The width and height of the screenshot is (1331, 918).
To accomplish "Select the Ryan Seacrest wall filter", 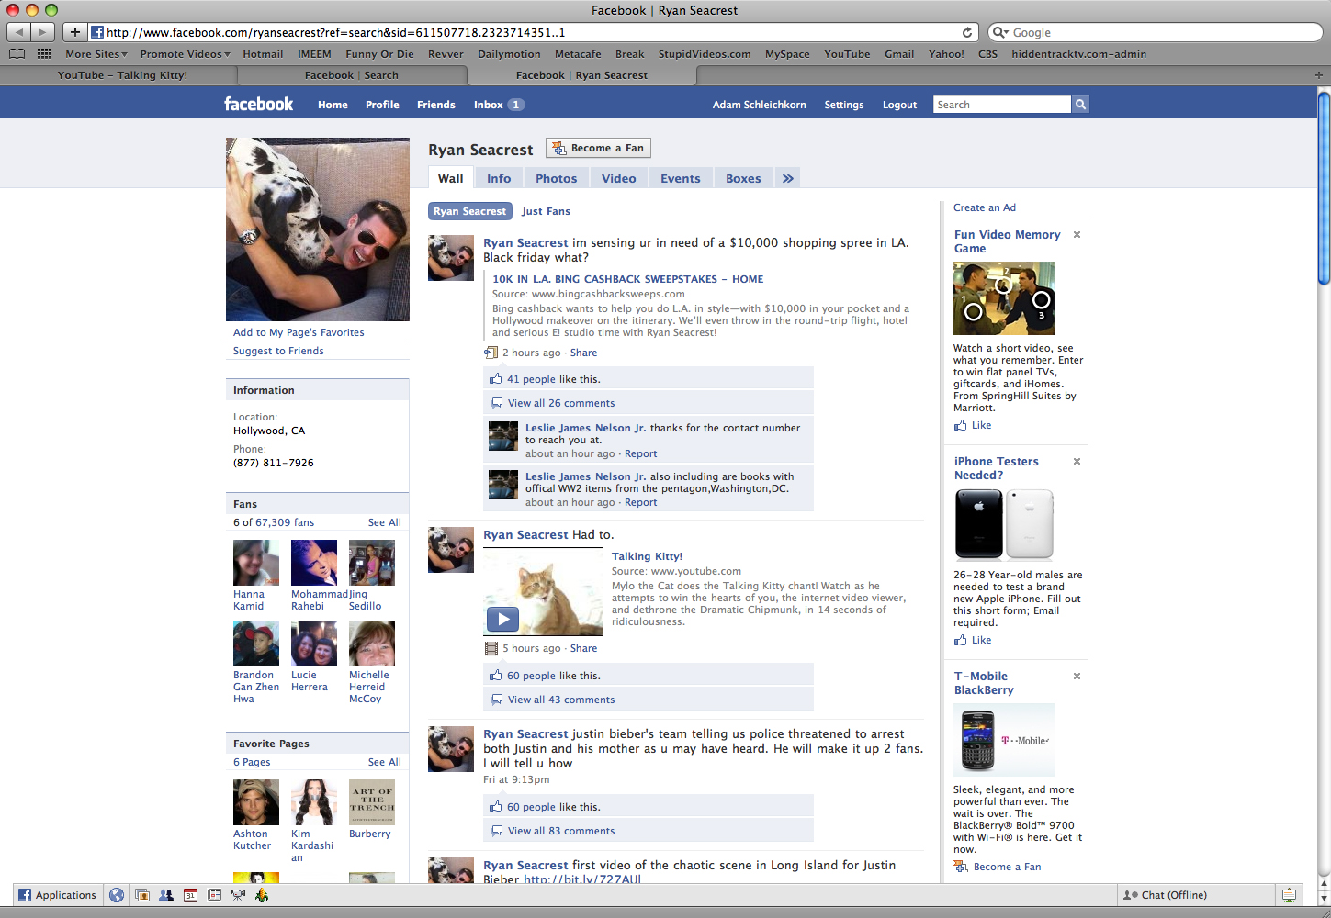I will point(470,211).
